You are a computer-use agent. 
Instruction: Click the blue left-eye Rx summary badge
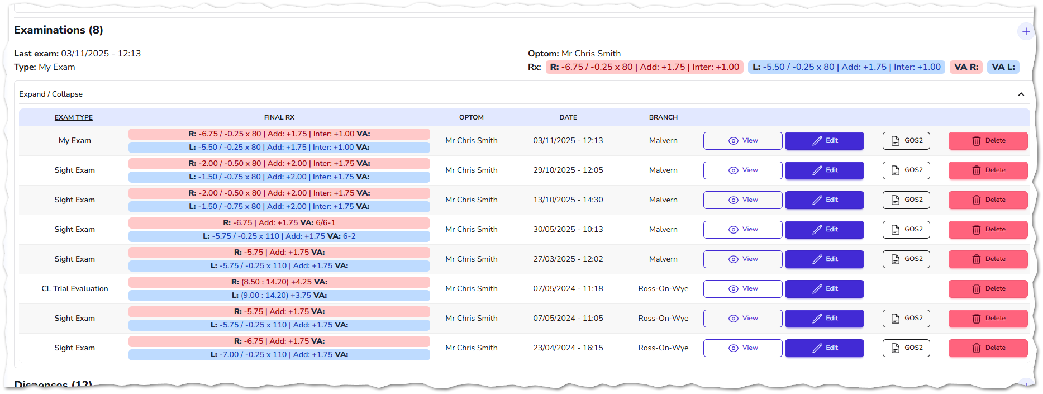(x=846, y=67)
